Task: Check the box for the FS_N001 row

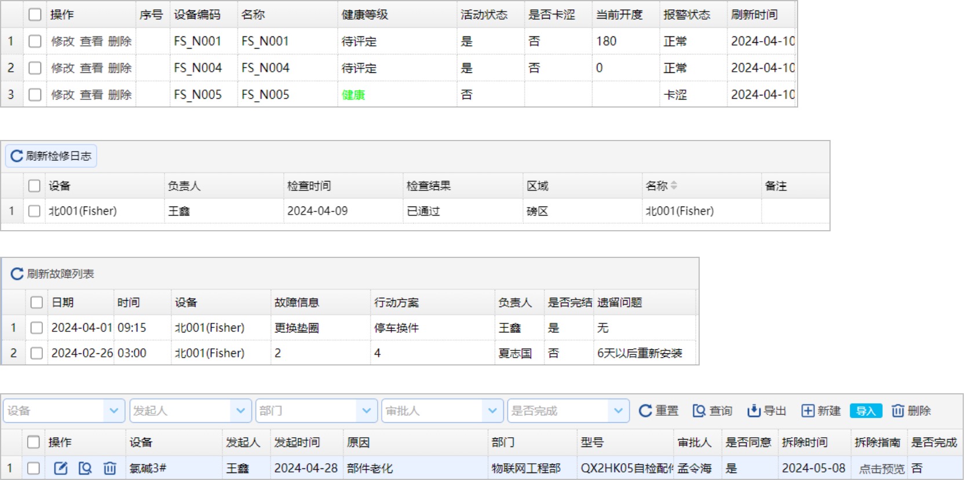Action: 35,41
